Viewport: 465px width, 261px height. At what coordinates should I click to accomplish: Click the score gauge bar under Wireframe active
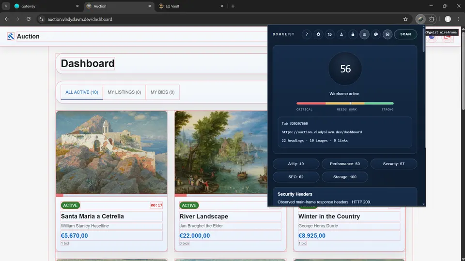[x=345, y=103]
